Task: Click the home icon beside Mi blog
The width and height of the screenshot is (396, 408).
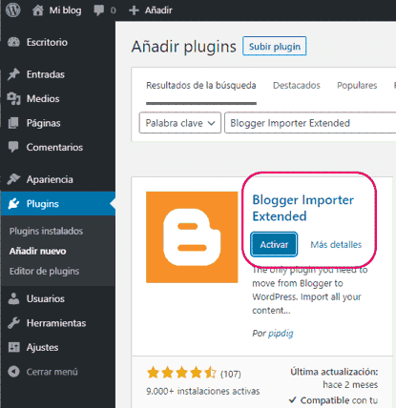Action: point(38,10)
